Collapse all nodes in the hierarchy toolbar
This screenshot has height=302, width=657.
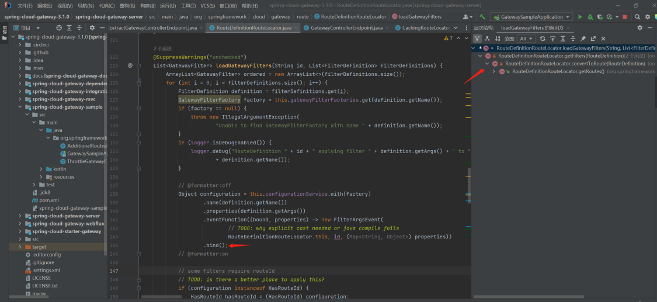[x=573, y=39]
